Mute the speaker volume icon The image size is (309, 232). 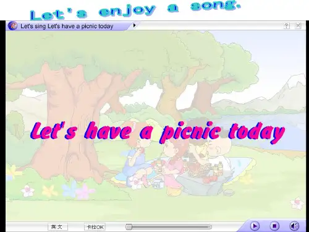click(x=294, y=226)
